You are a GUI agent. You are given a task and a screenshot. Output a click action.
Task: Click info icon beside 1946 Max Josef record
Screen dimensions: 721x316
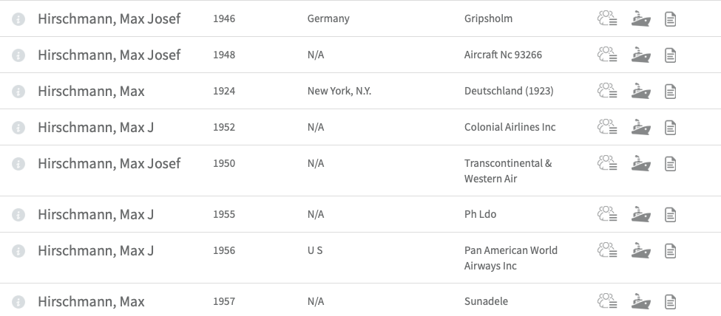point(18,19)
